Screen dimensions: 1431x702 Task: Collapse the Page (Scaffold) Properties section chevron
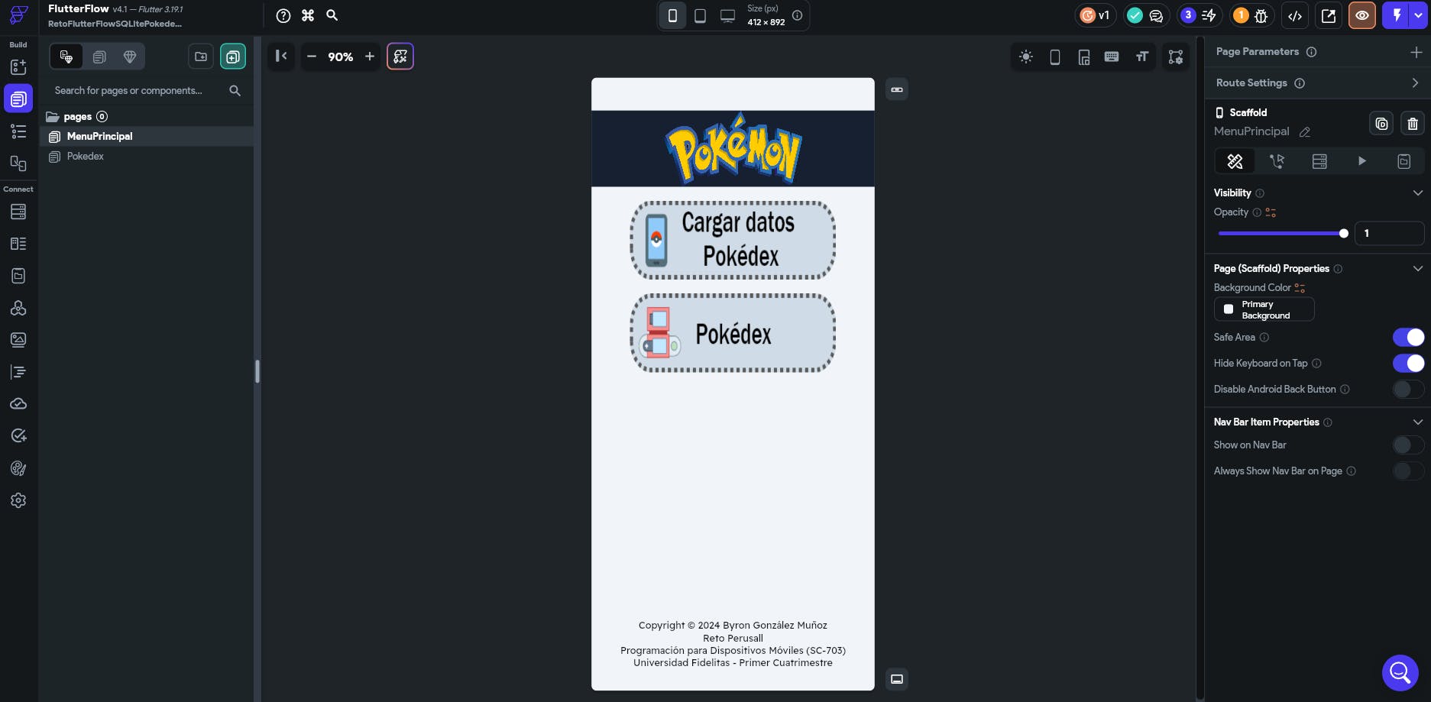click(x=1418, y=268)
